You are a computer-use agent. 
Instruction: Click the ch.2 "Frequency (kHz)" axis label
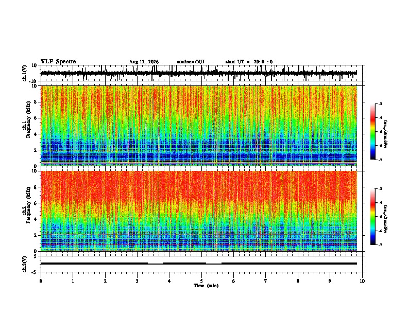(28, 205)
